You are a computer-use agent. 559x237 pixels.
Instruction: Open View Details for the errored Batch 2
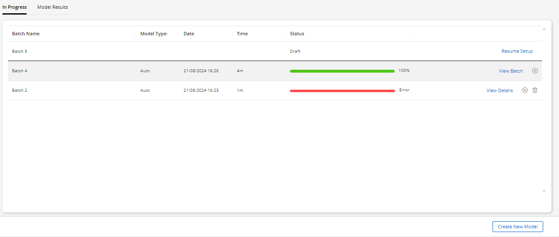click(500, 90)
